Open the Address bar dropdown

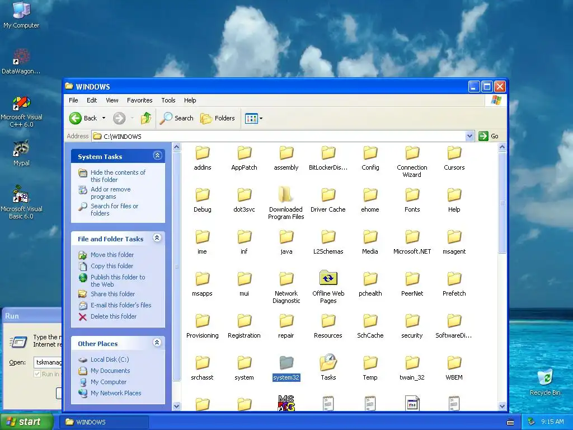[469, 137]
